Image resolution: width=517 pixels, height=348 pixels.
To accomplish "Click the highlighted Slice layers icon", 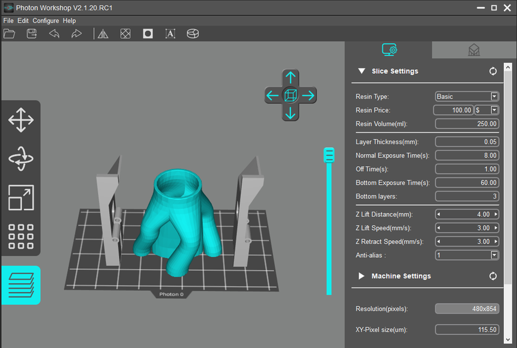I will click(21, 285).
